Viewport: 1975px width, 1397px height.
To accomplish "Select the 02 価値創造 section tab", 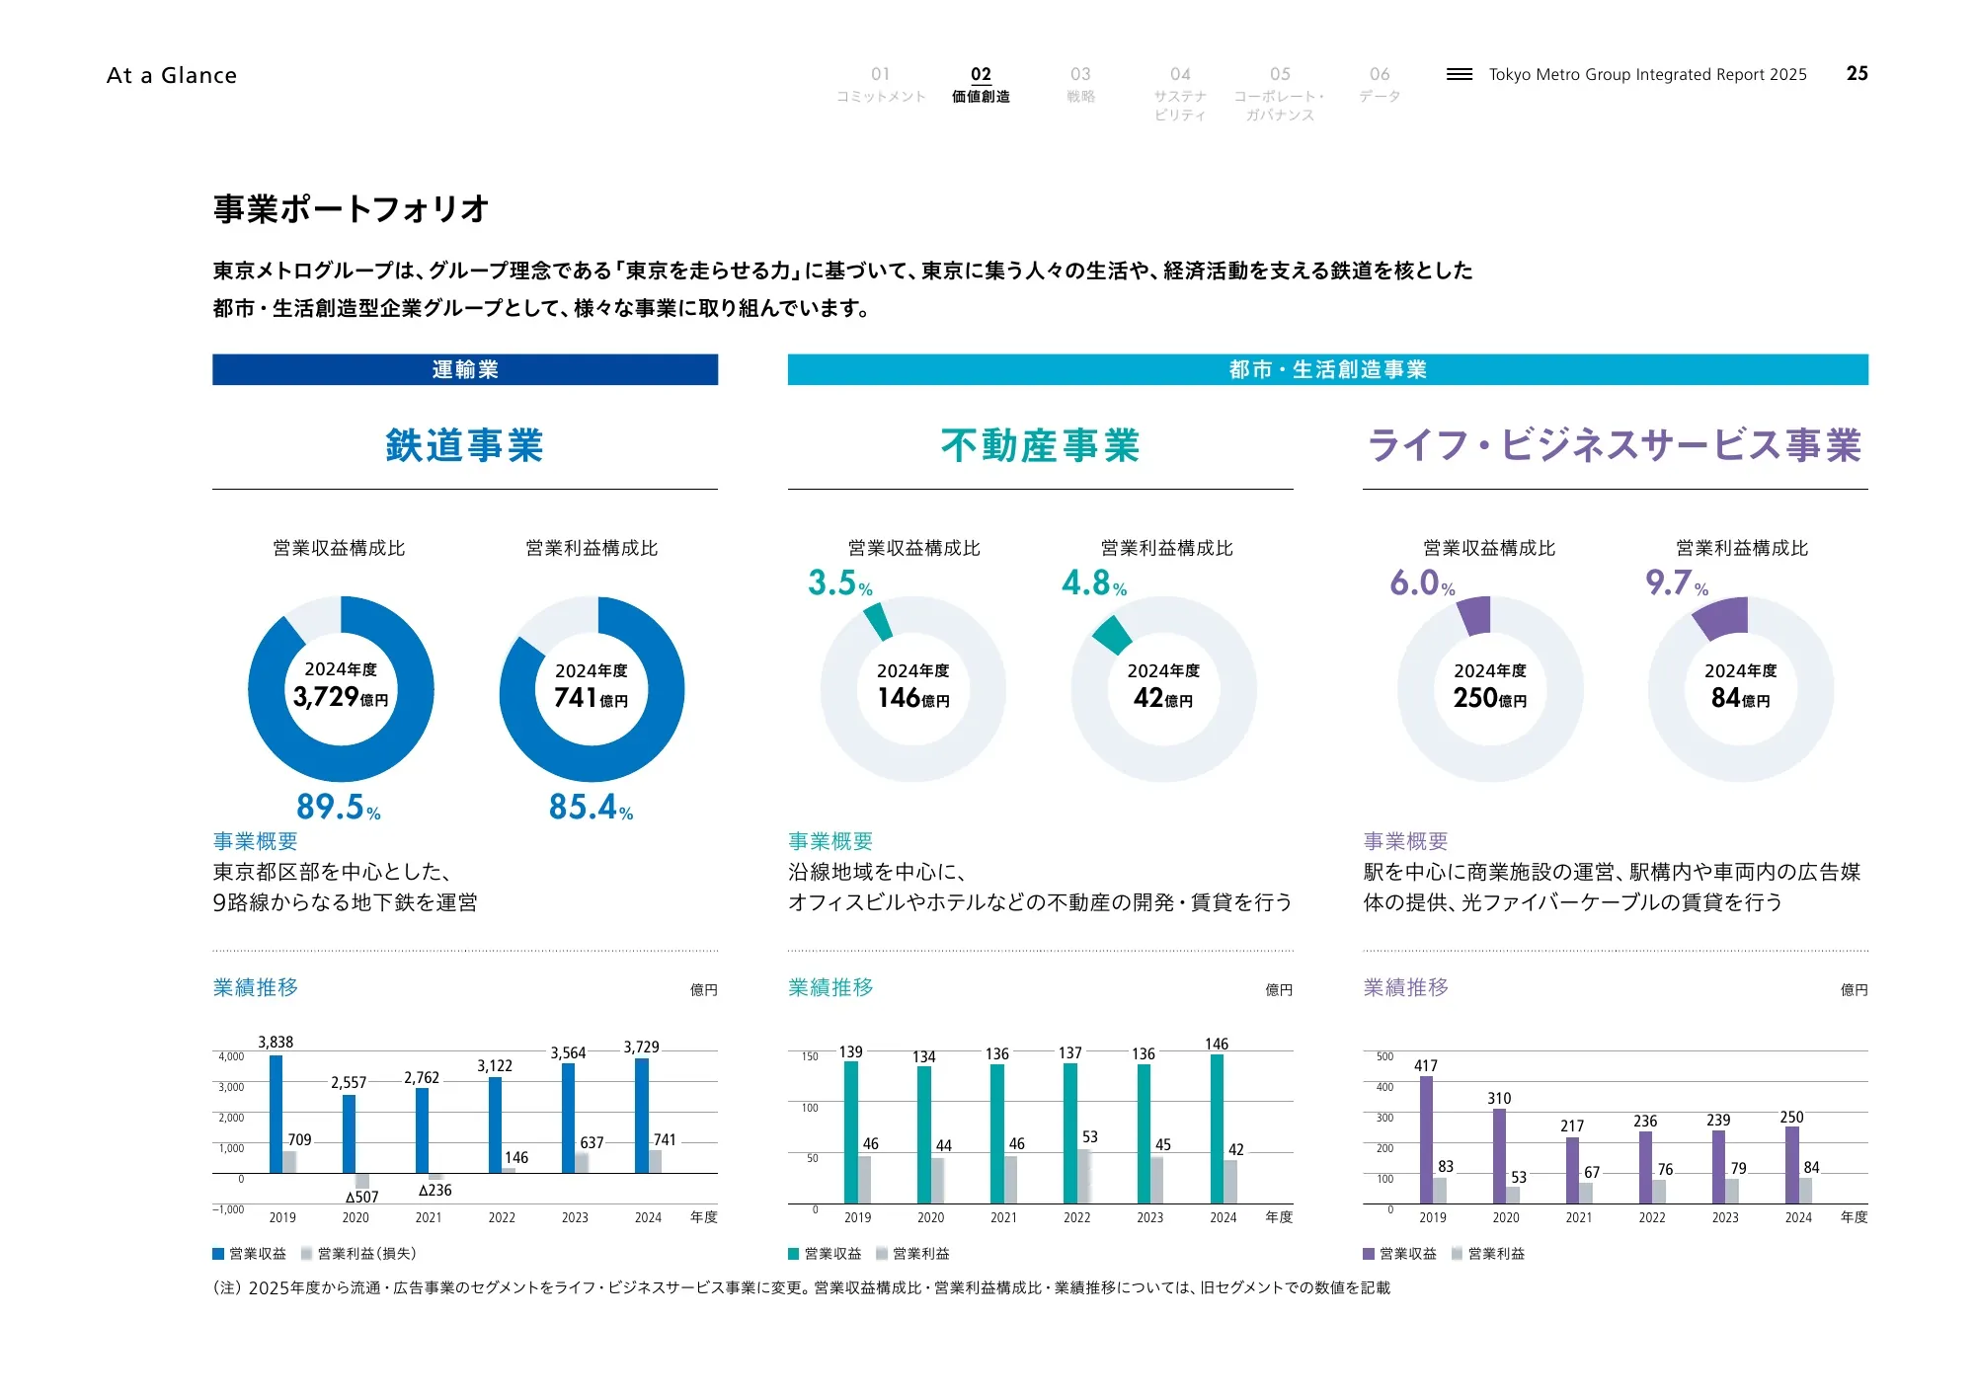I will [x=981, y=85].
